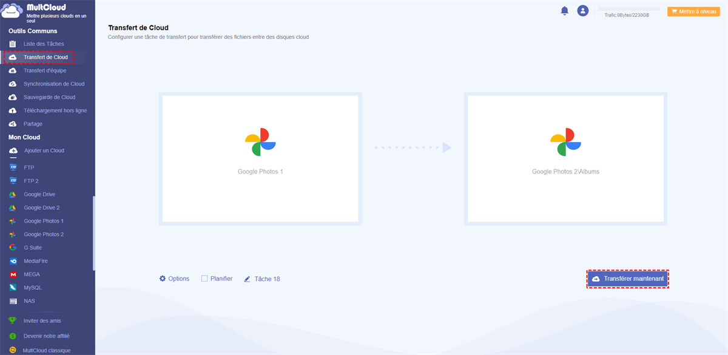Click the Devenir notre affilié icon
The image size is (728, 355).
12,336
